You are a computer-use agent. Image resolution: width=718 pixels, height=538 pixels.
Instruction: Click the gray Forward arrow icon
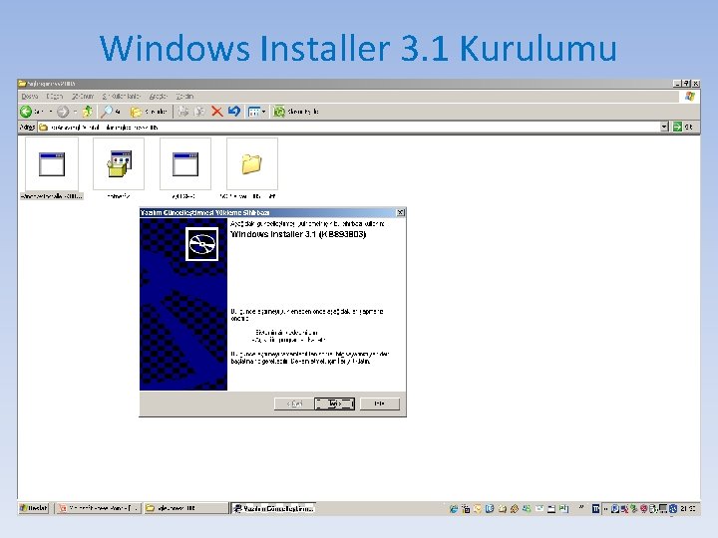click(63, 112)
